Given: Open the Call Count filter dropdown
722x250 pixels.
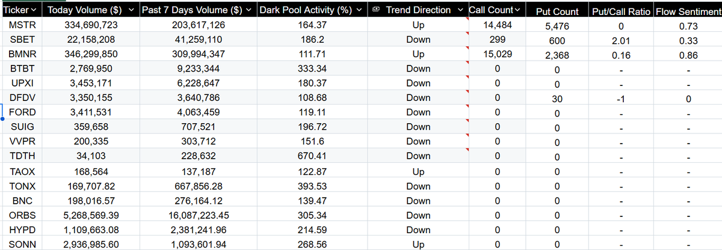Looking at the screenshot, I should (517, 10).
